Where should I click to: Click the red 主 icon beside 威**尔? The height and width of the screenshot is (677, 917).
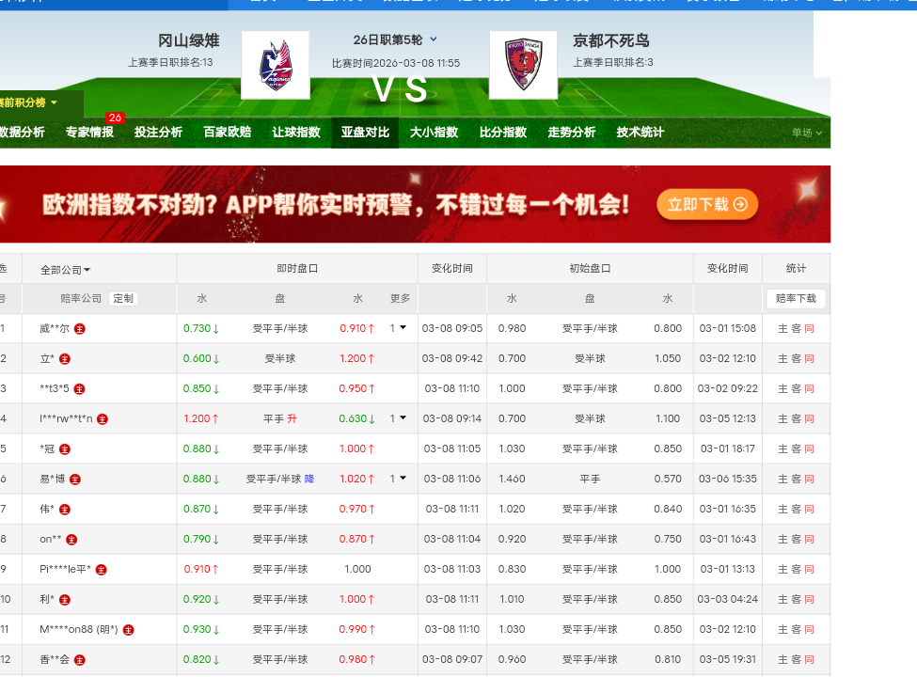80,329
